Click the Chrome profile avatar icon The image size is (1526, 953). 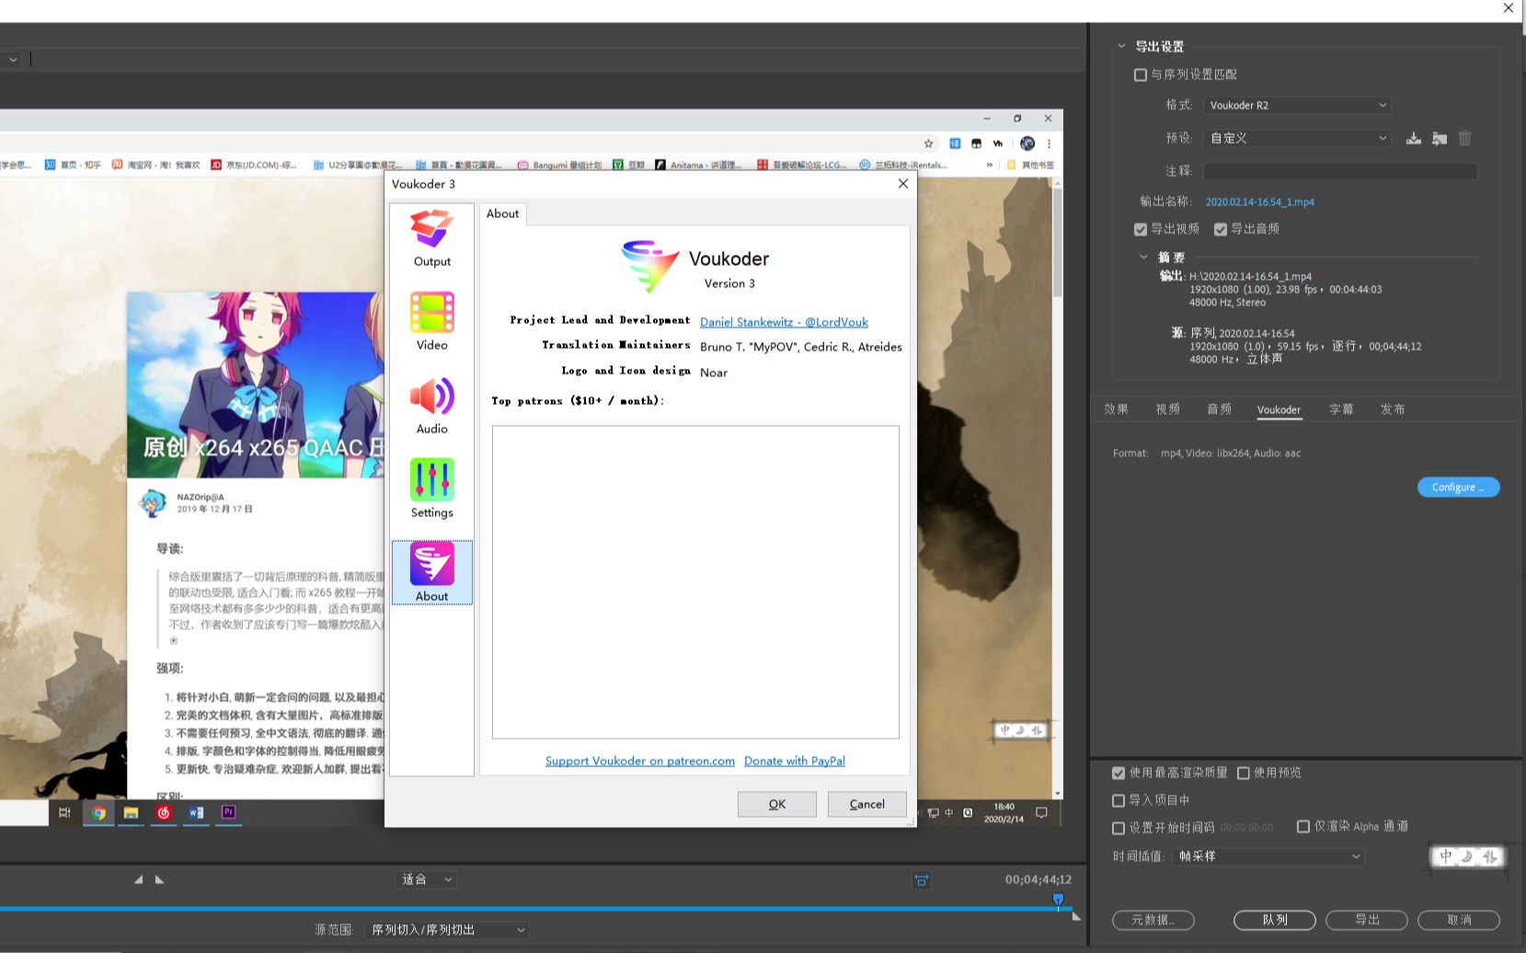pyautogui.click(x=1027, y=144)
